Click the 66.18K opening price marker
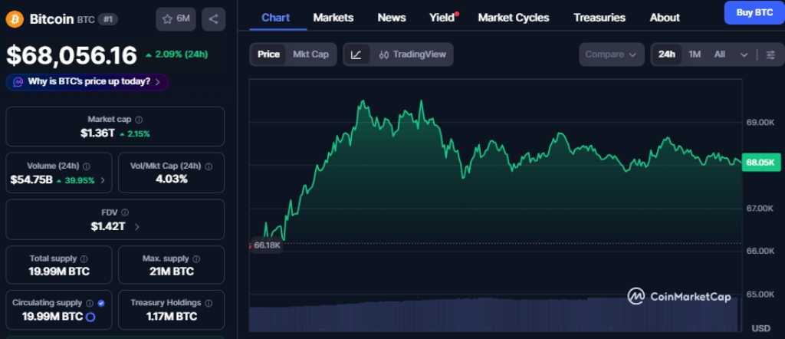The width and height of the screenshot is (785, 339). pyautogui.click(x=268, y=245)
